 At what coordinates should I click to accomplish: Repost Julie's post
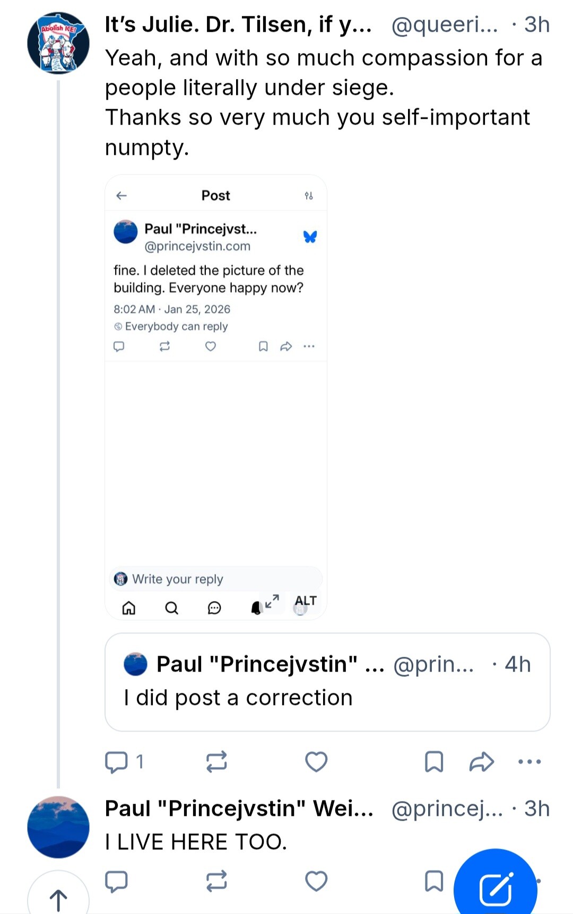[216, 762]
